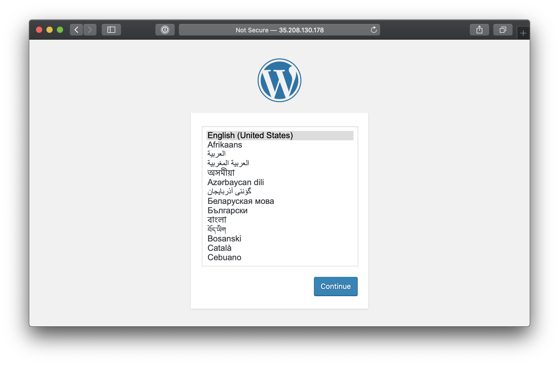Screen dimensions: 559x365
Task: Reload the page with refresh icon
Action: tap(374, 30)
